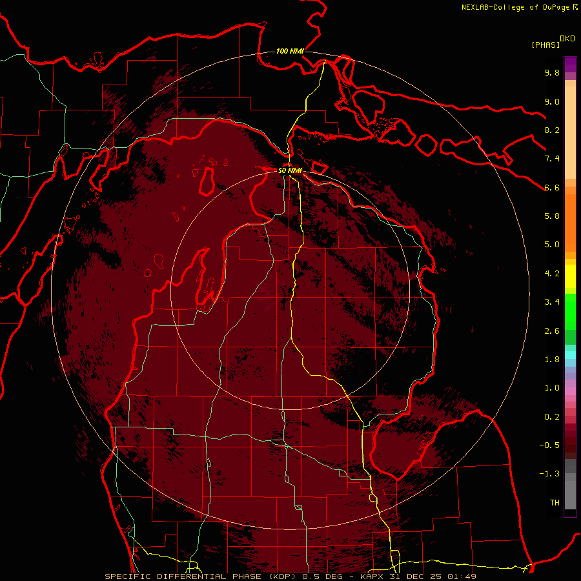Click the TH legend label

click(x=555, y=503)
